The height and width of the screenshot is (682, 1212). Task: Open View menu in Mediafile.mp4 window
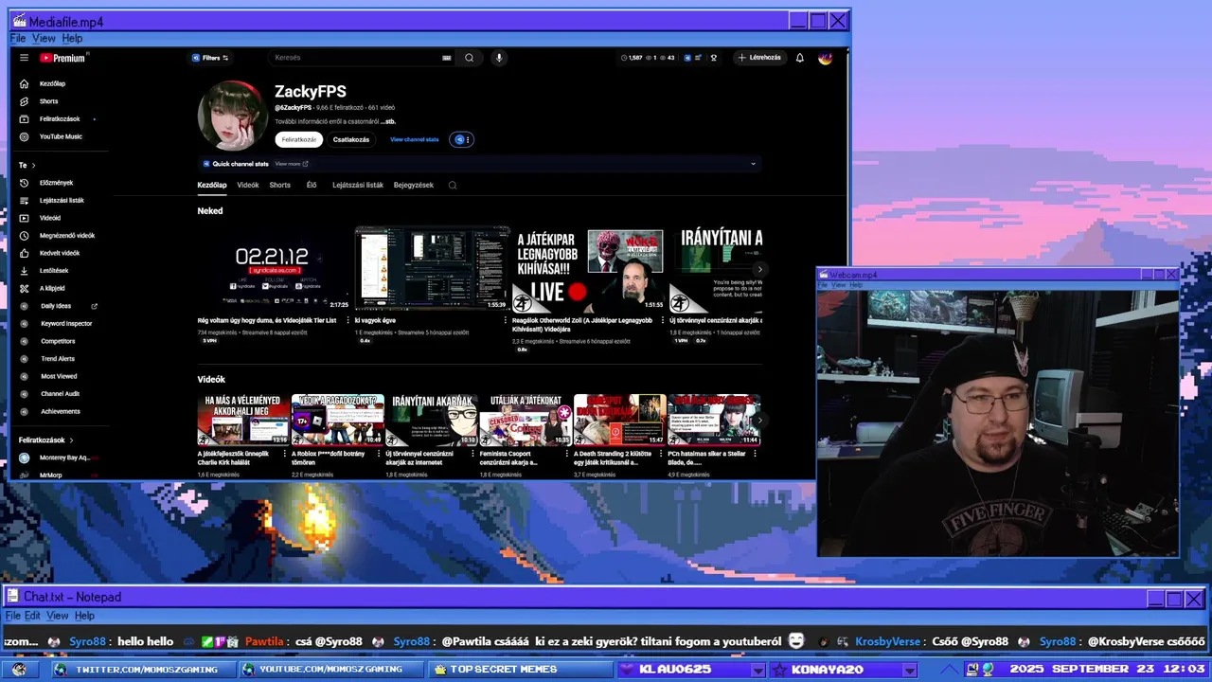click(x=44, y=39)
